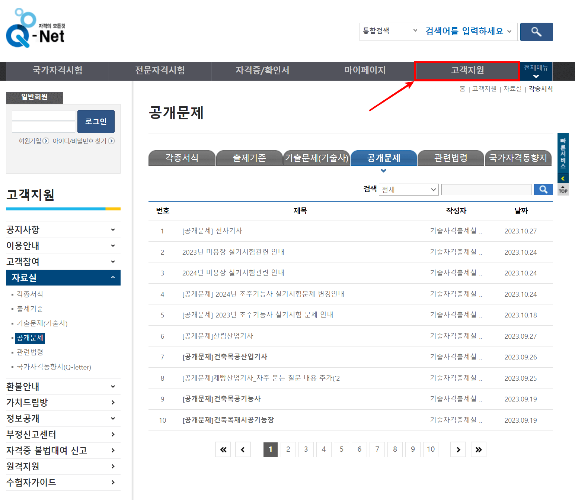This screenshot has height=500, width=575.
Task: Open the 전체 search filter dropdown
Action: [x=409, y=190]
